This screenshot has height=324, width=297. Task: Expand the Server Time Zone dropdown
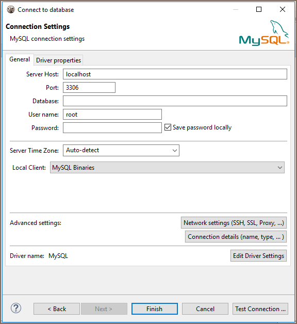click(121, 150)
